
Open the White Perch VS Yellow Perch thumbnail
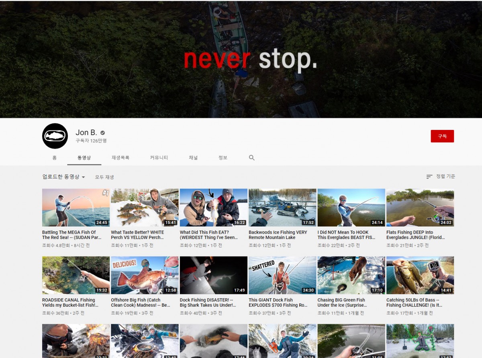145,208
